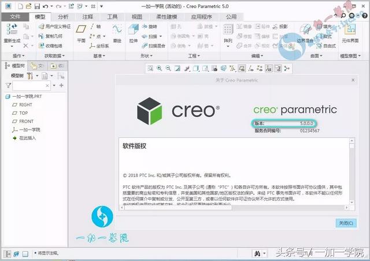Expand the Datum (基准) group dropdown
The height and width of the screenshot is (261, 370).
tap(99, 56)
